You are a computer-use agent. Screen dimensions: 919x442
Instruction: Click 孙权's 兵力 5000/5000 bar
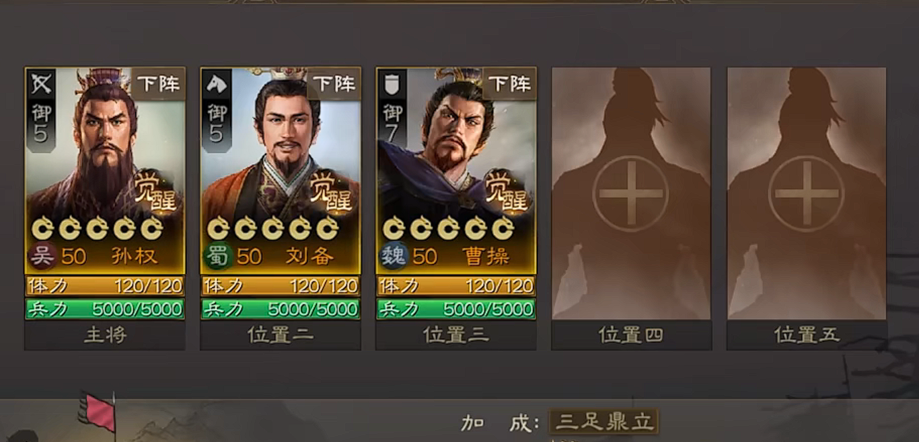105,309
